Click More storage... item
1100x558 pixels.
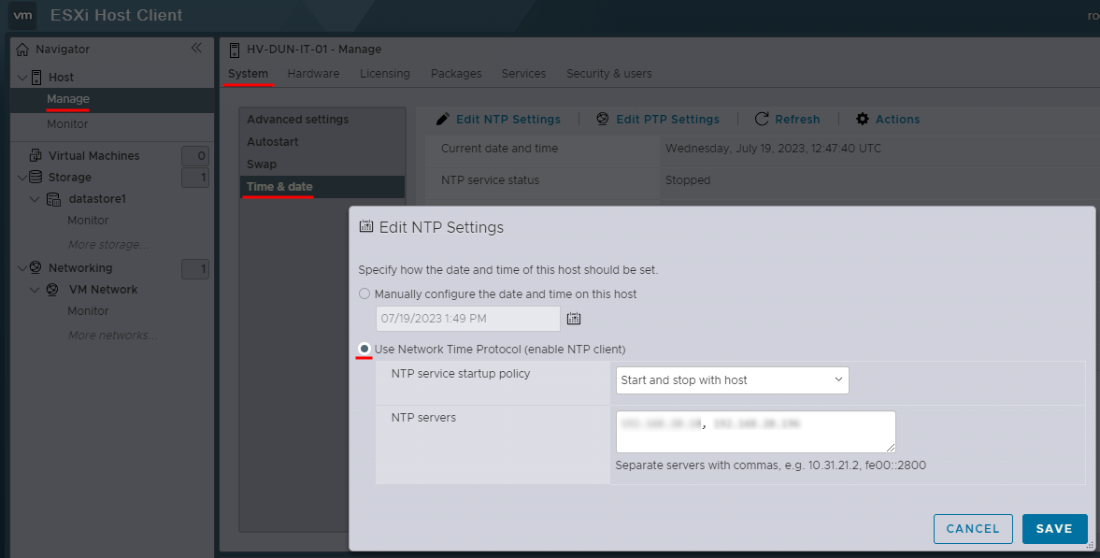click(x=108, y=244)
